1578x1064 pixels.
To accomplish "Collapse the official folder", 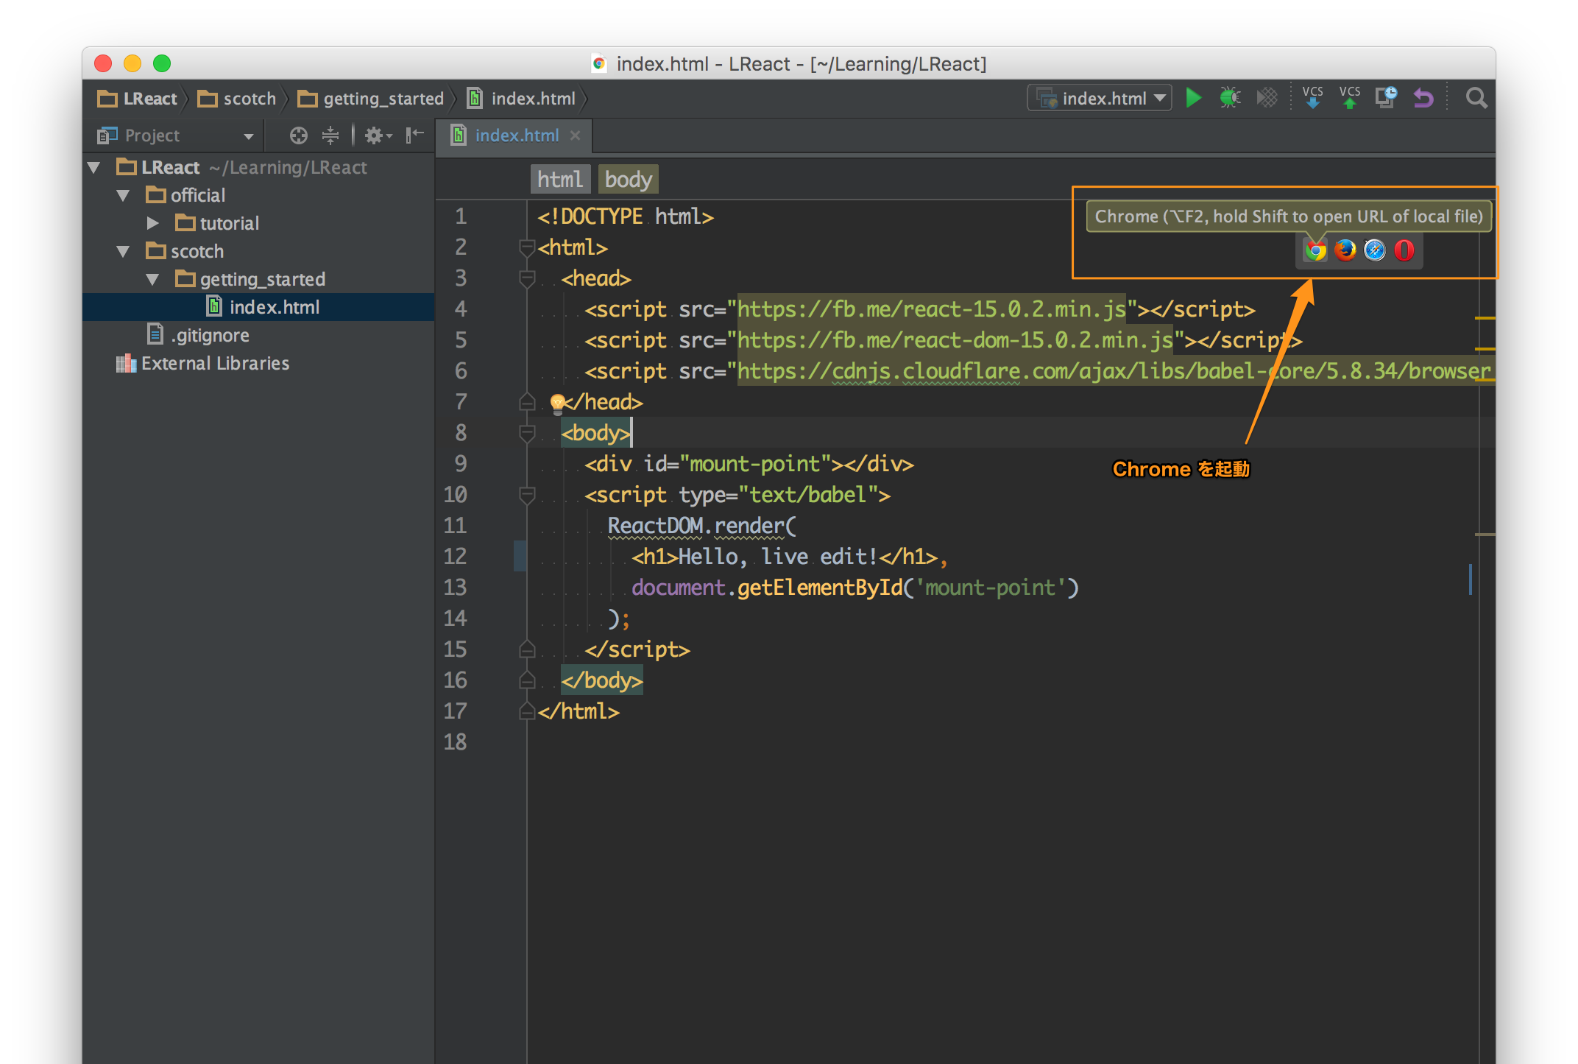I will [x=124, y=196].
